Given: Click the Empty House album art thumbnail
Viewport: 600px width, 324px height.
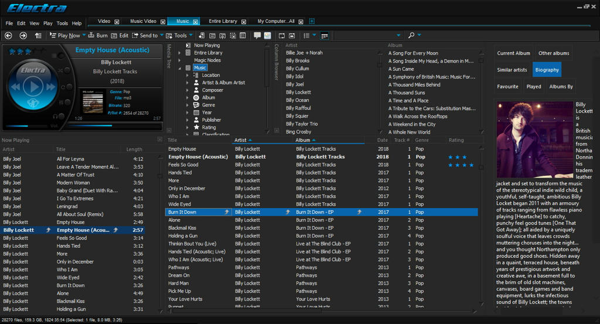Looking at the screenshot, I should click(x=93, y=102).
